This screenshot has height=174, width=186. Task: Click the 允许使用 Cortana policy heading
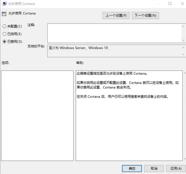click(22, 13)
